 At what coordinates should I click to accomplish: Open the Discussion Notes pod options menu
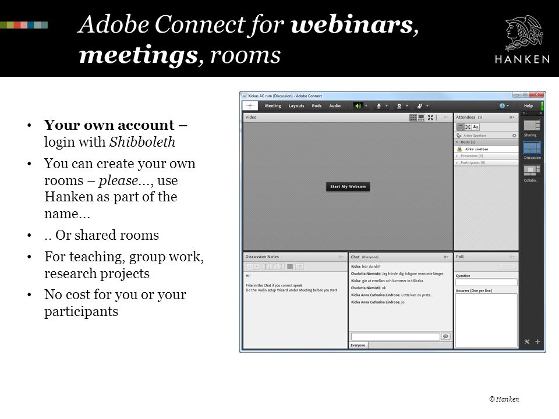click(341, 257)
